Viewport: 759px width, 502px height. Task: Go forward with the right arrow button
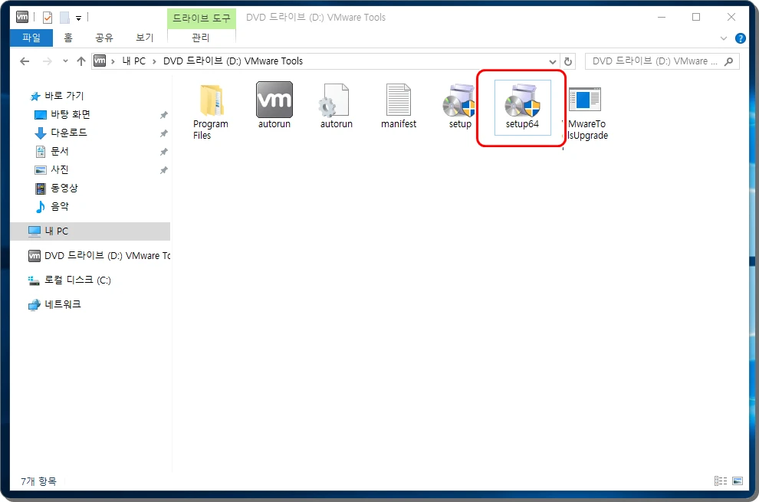pyautogui.click(x=47, y=61)
